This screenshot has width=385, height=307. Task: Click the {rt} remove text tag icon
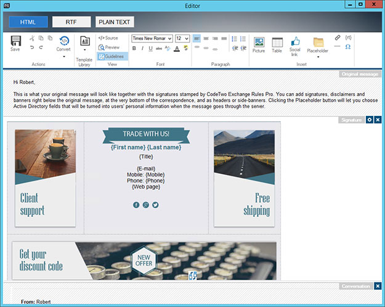pos(348,38)
